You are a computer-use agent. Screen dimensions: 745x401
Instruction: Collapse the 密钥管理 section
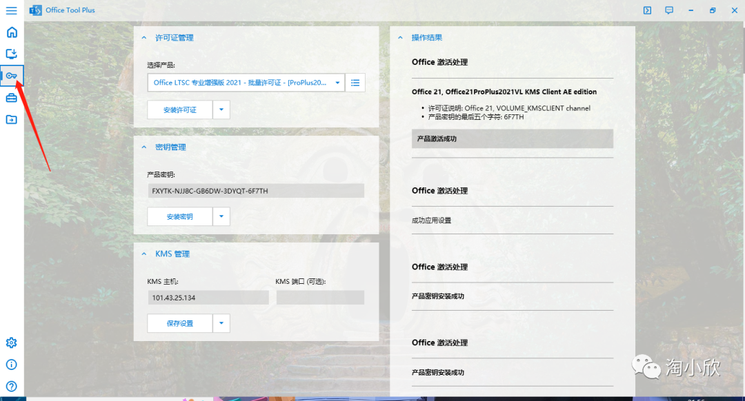click(x=144, y=147)
